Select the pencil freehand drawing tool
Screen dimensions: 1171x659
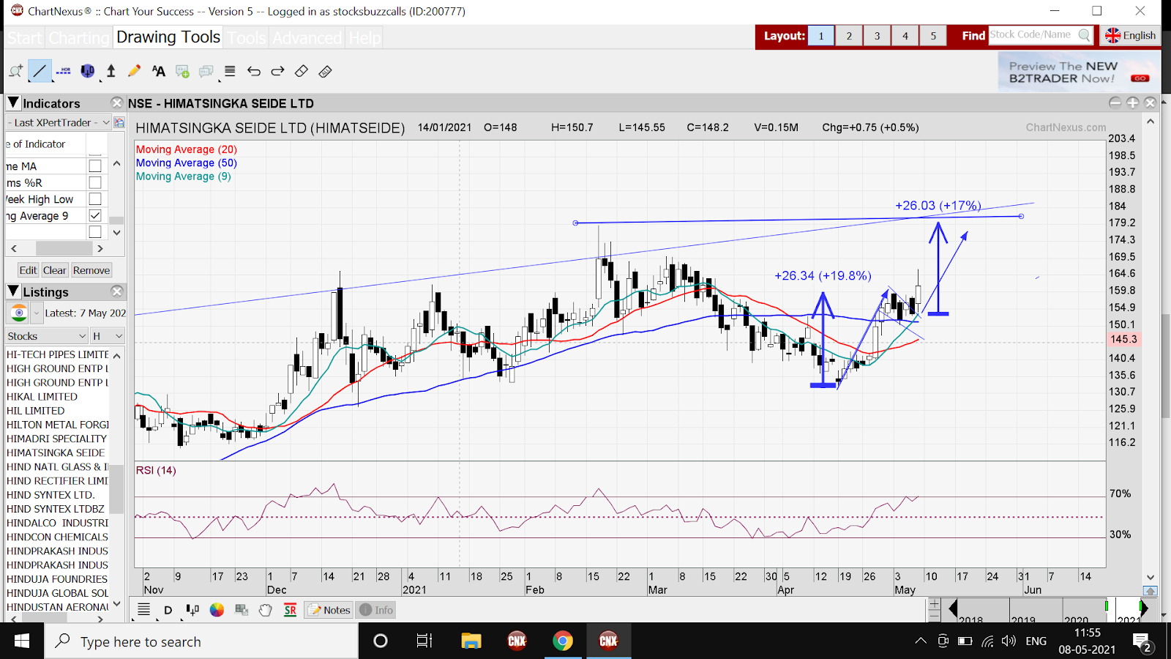[x=134, y=71]
